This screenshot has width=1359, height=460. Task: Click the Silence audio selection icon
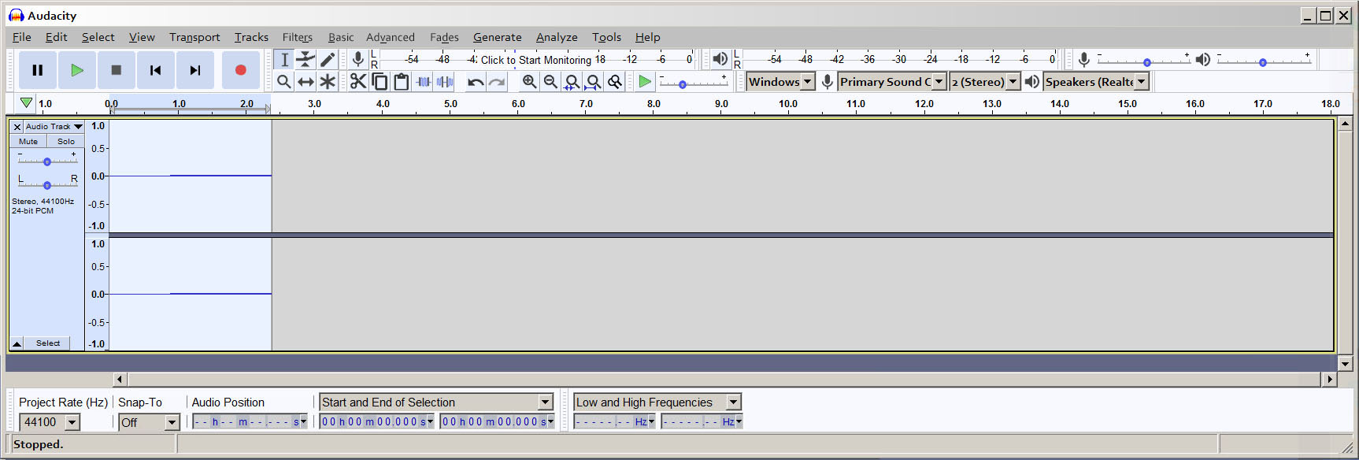click(445, 81)
